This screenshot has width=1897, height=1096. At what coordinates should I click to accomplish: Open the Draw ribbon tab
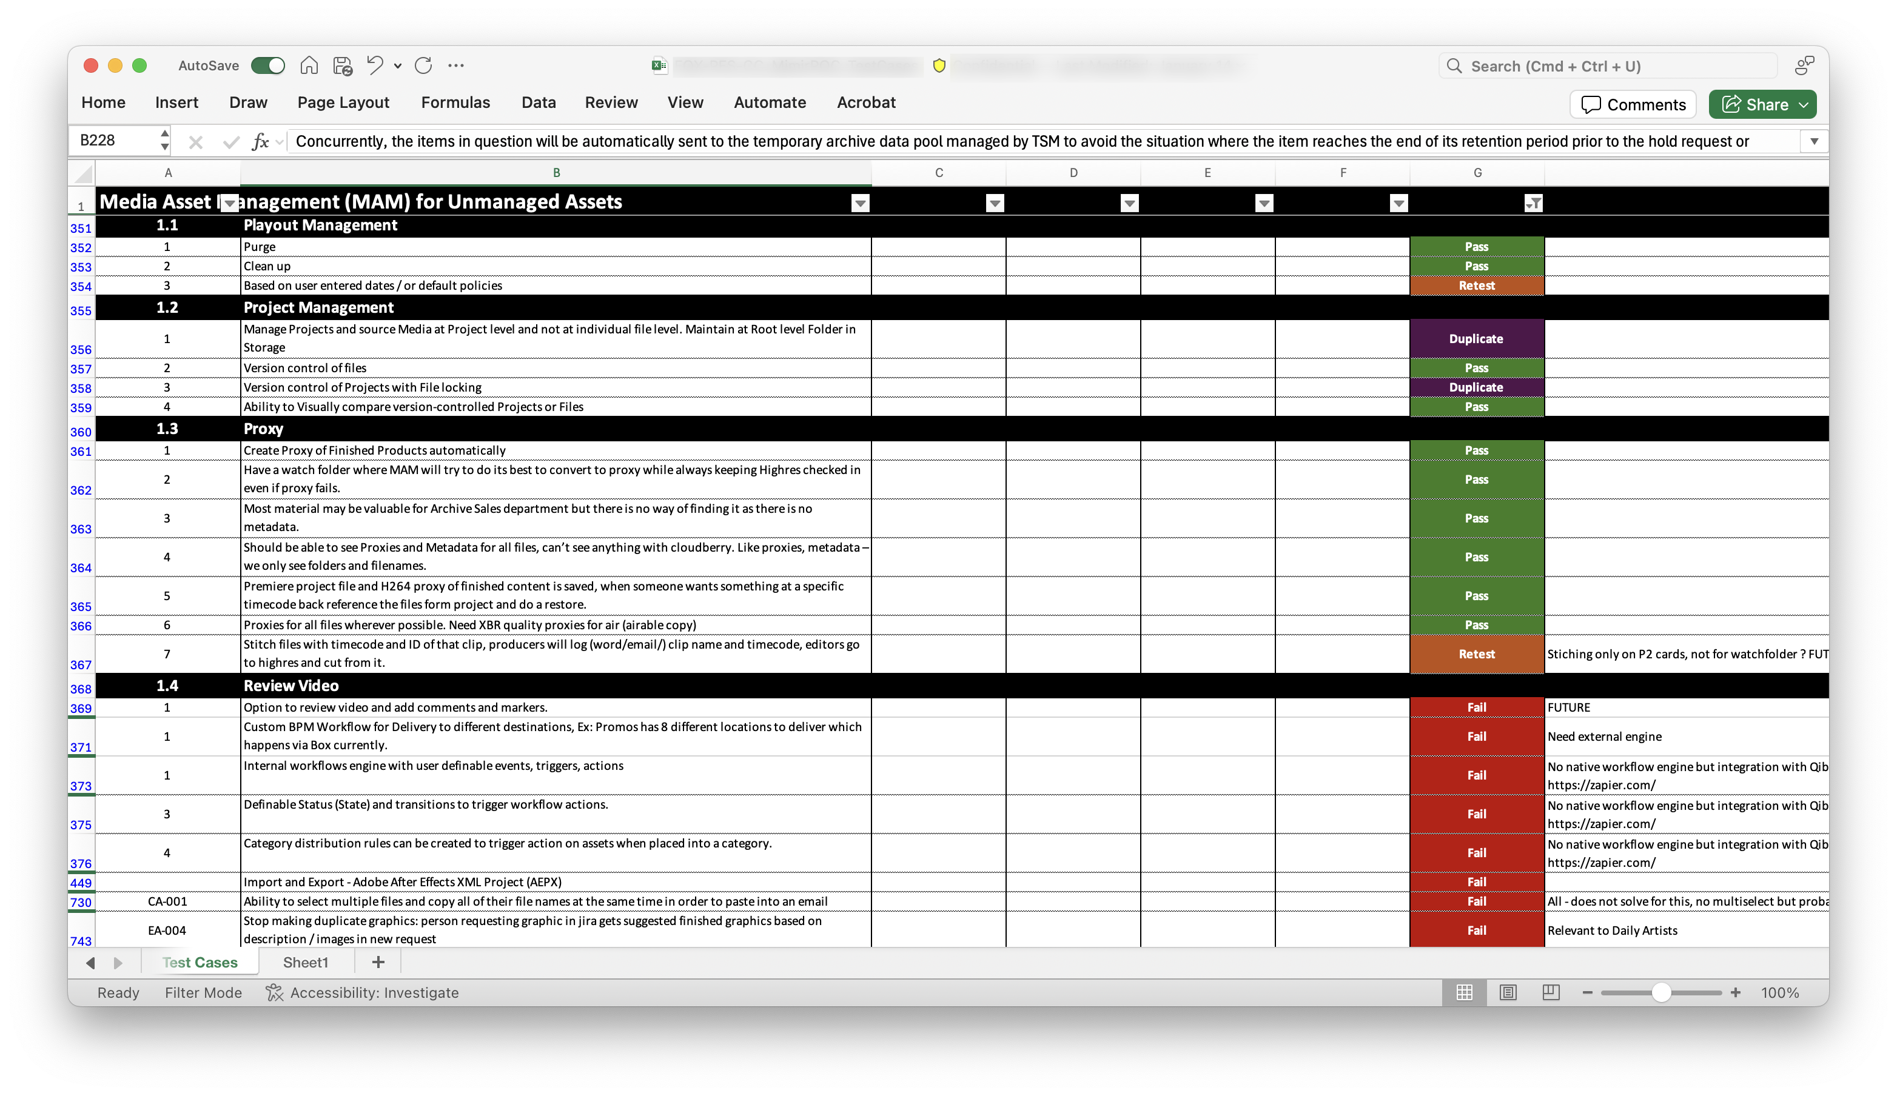tap(247, 102)
